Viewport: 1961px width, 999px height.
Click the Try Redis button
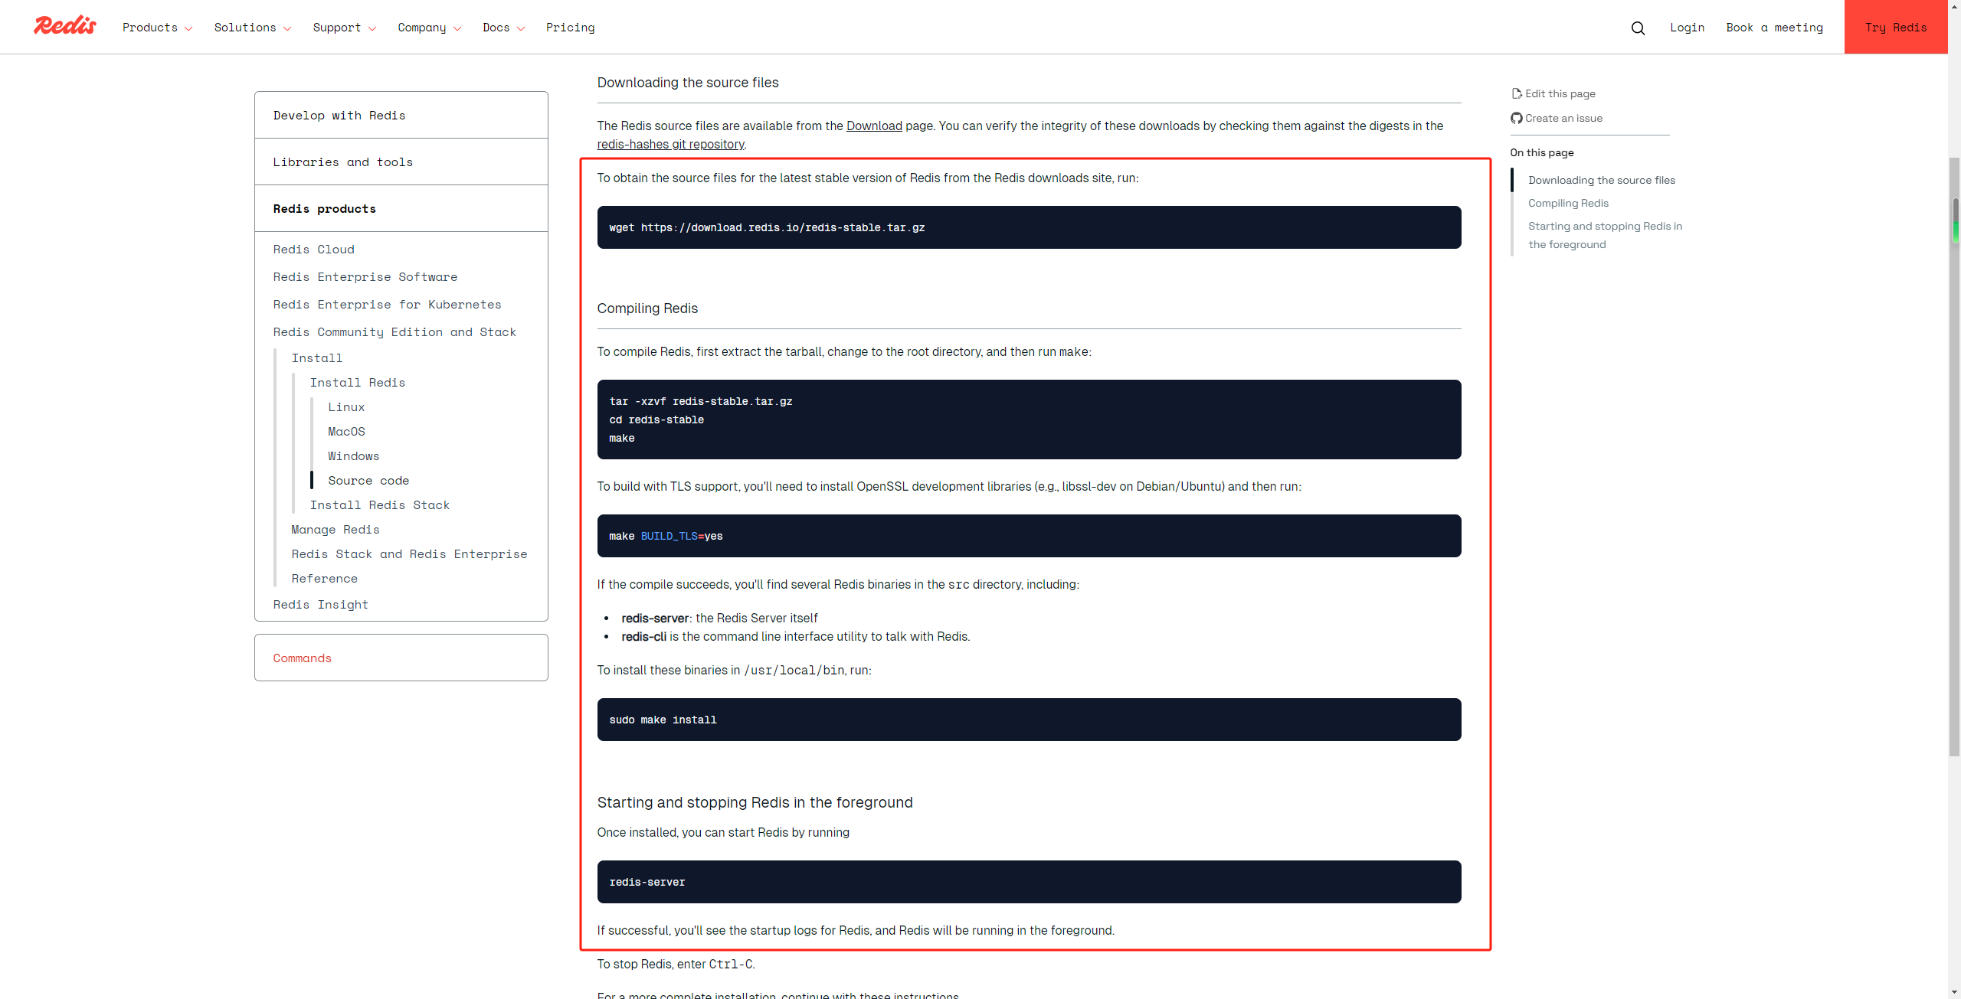tap(1895, 28)
